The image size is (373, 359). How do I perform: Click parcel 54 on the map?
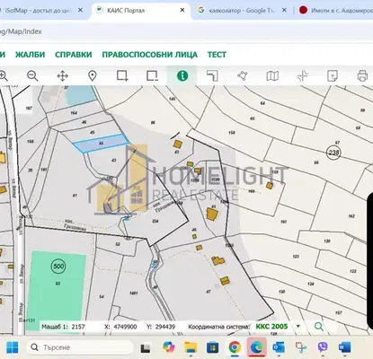click(x=102, y=297)
